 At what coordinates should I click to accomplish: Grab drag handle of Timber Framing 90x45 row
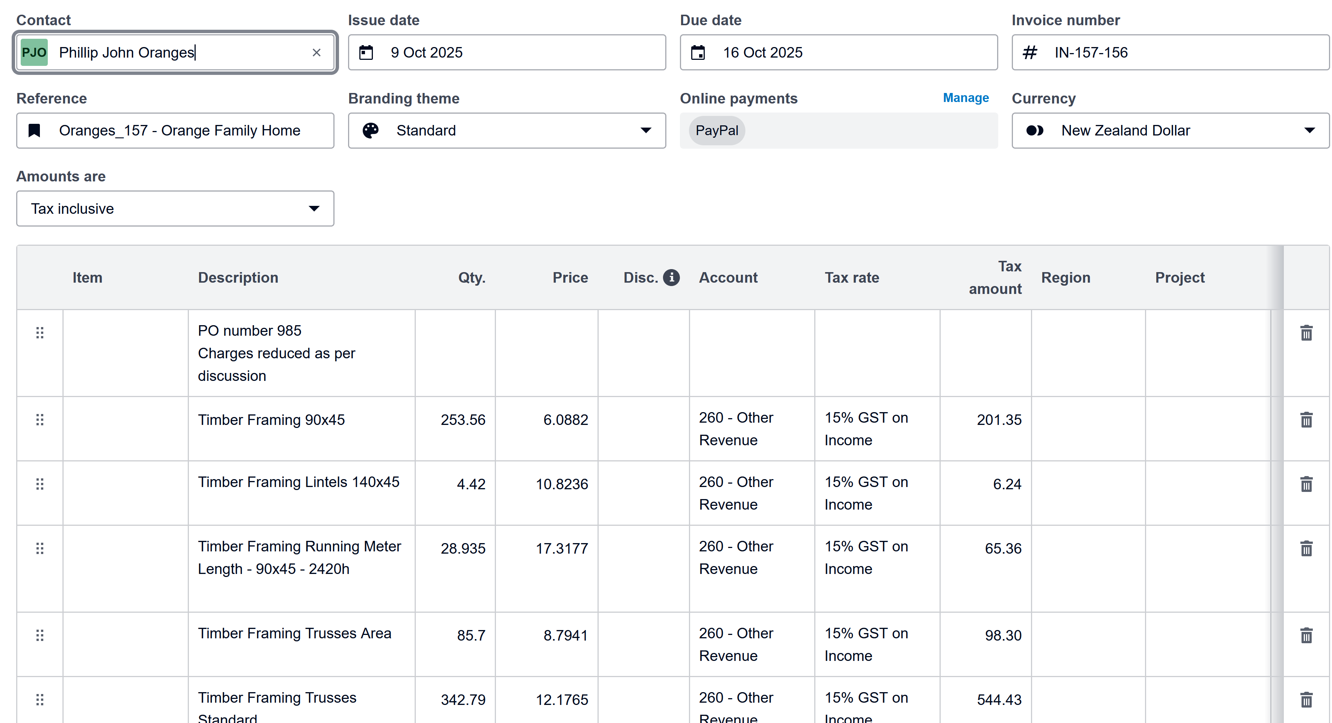(40, 420)
